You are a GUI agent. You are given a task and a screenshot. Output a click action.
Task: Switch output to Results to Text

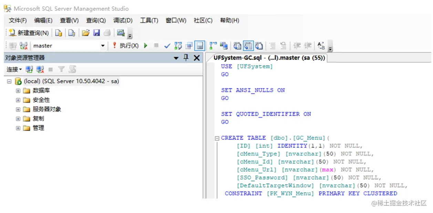tap(237, 46)
